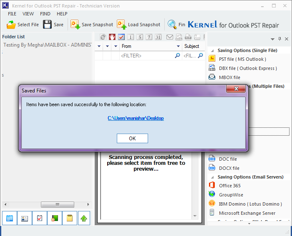This screenshot has height=236, width=292.
Task: Choose Office 365 saving option
Action: [x=229, y=186]
